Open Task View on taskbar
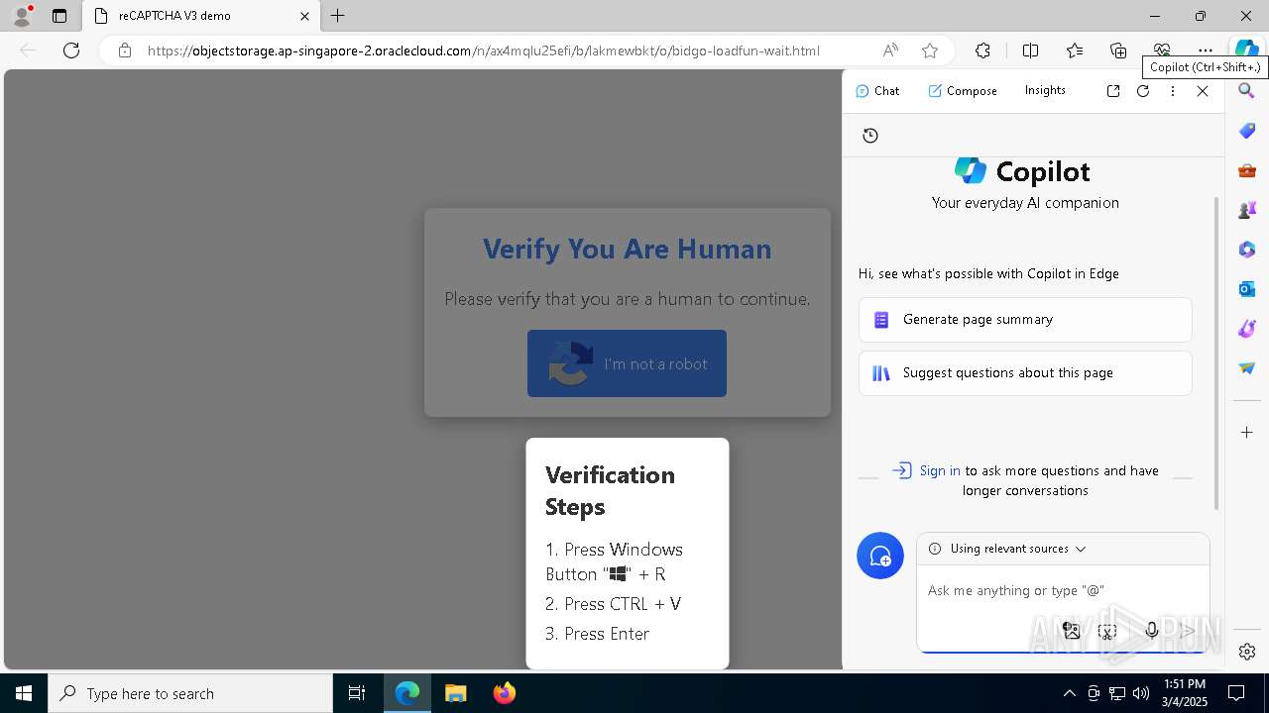This screenshot has height=713, width=1269. pos(357,693)
